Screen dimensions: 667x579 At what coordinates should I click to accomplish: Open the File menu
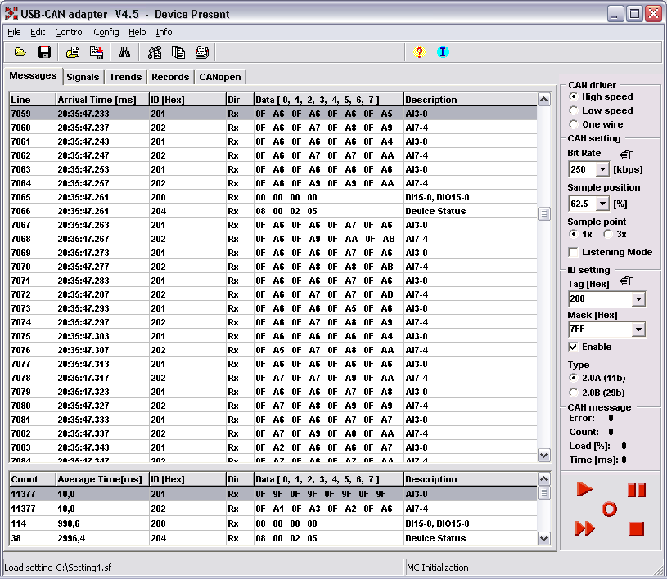click(x=14, y=32)
